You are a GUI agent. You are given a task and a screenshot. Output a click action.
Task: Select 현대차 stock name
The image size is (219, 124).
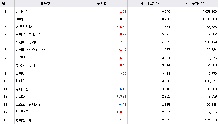coord(20,81)
